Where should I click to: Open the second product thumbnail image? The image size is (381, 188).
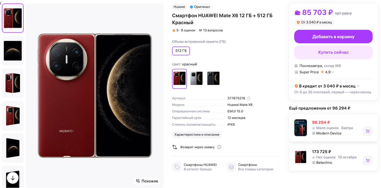[x=13, y=50]
